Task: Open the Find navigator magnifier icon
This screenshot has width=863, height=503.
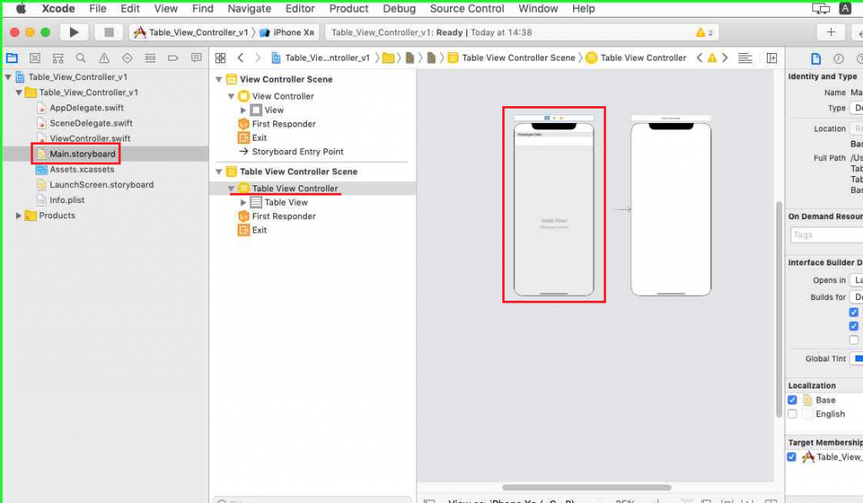Action: [x=81, y=58]
